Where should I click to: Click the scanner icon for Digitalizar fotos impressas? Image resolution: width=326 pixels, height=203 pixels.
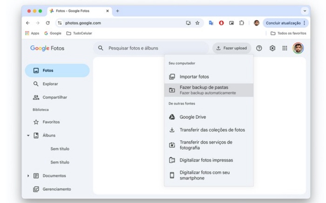172,160
